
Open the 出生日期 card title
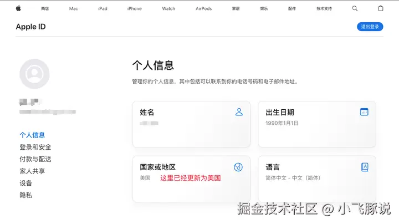click(x=280, y=112)
